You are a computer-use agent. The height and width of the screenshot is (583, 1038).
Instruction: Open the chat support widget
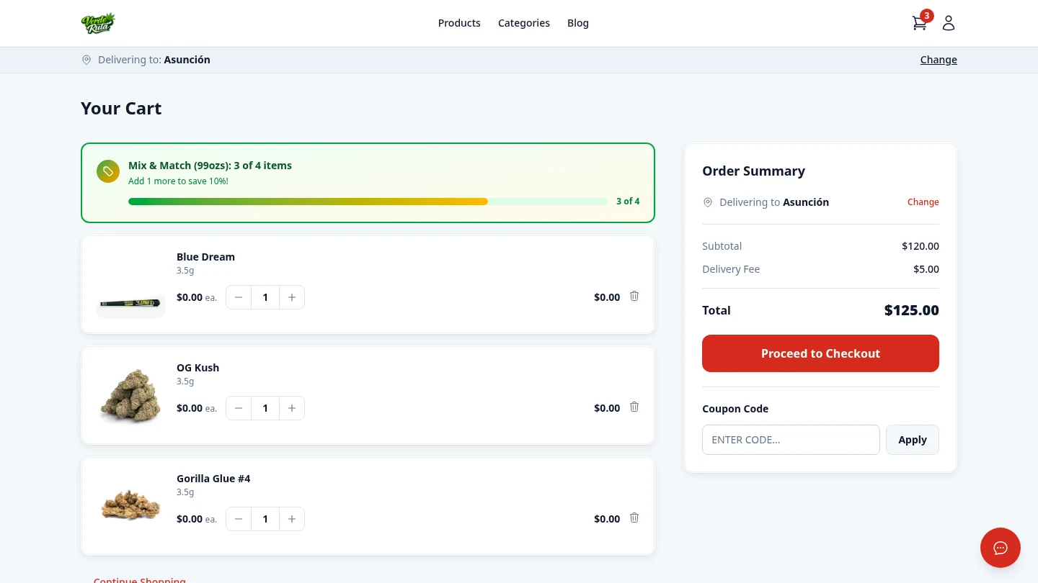[x=1001, y=548]
